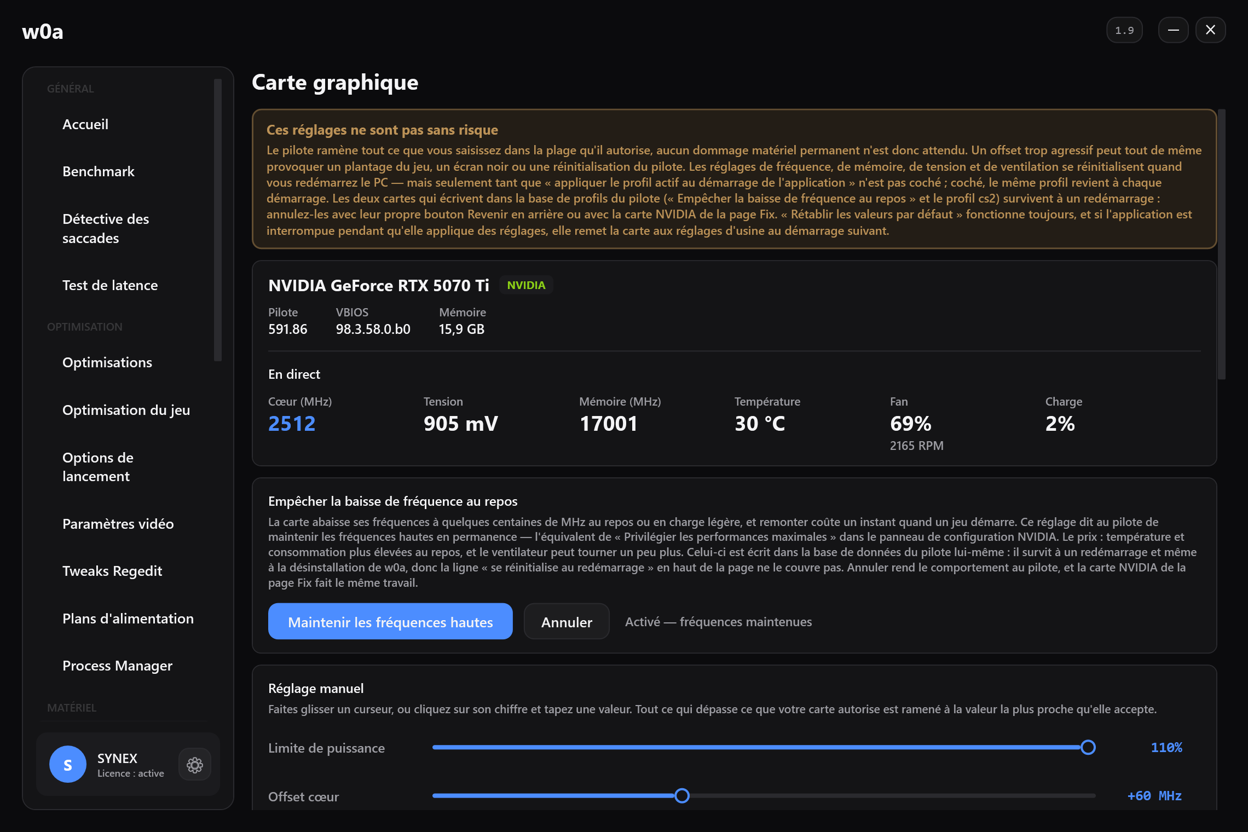Viewport: 1248px width, 832px height.
Task: Click the 15,9 GB memory value
Action: click(461, 329)
